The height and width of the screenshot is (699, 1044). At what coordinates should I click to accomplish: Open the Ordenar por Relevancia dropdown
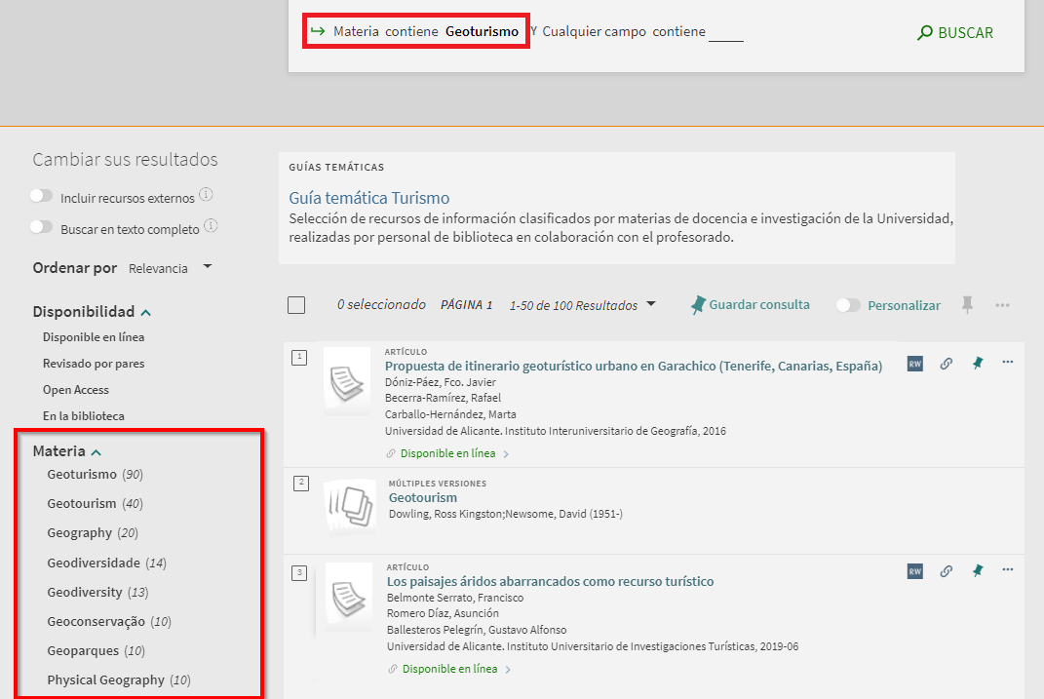[170, 268]
